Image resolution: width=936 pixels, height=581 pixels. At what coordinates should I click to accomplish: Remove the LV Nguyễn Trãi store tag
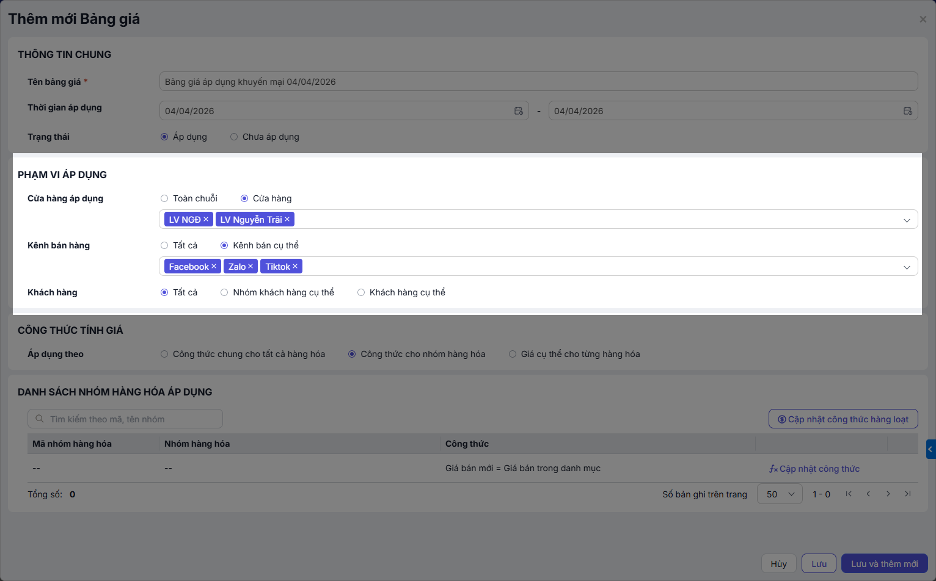(x=287, y=220)
